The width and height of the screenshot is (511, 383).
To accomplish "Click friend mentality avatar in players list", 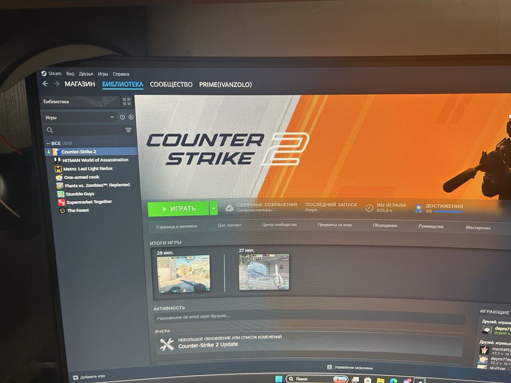I will 484,350.
